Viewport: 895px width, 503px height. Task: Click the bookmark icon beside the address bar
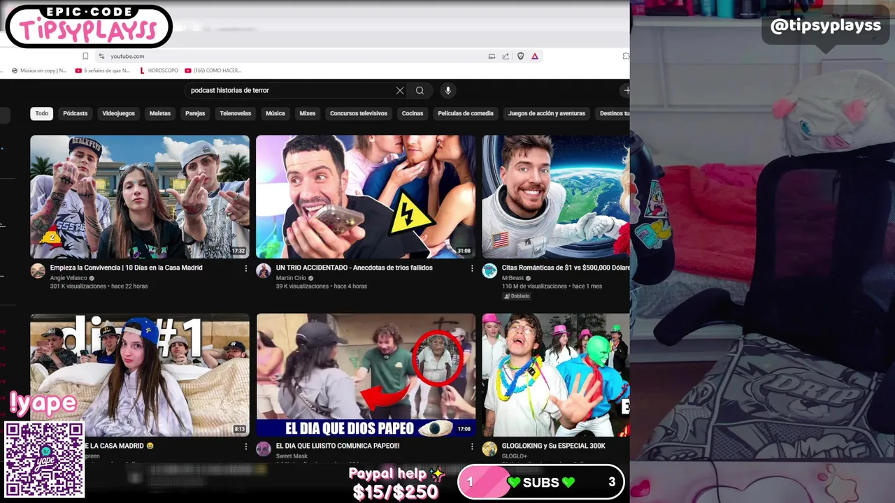[x=85, y=56]
